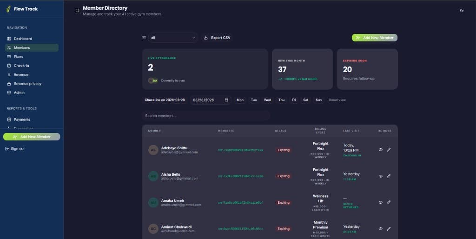
Task: Edit Aminat Chukwudi with pencil icon
Action: (x=389, y=229)
